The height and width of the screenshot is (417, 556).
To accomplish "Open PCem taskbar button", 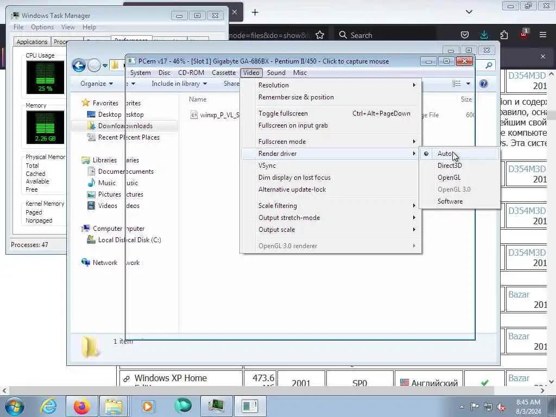I will [x=250, y=406].
